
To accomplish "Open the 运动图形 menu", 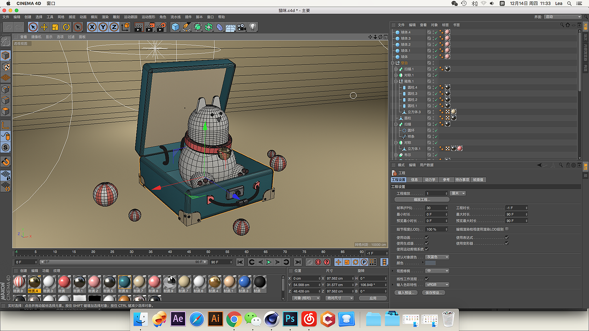I will click(149, 17).
